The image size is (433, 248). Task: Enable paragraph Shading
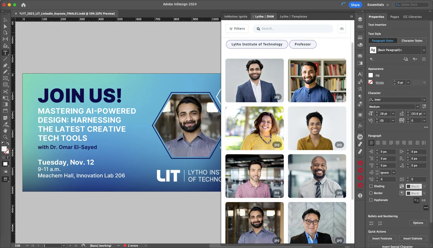tap(371, 186)
